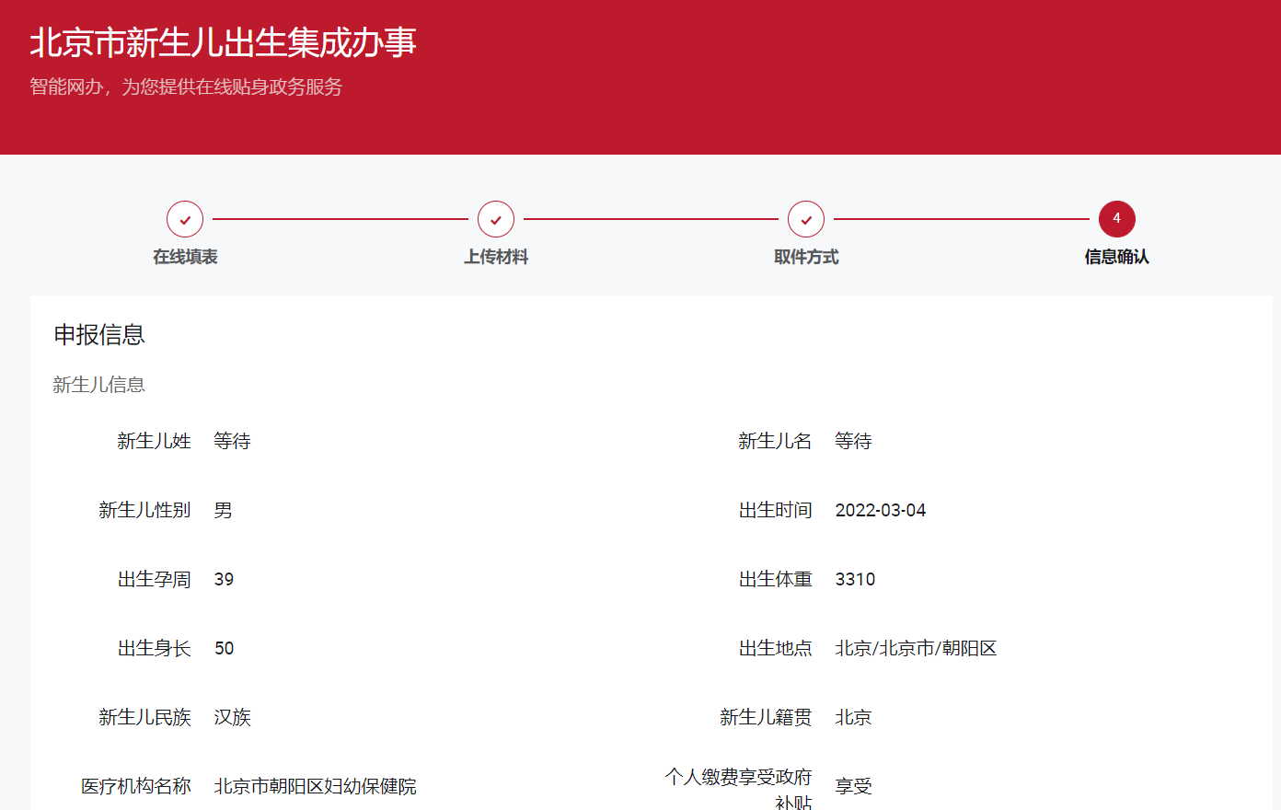Image resolution: width=1281 pixels, height=810 pixels.
Task: Click the 新生儿民族 value 汉族
Action: [x=232, y=717]
